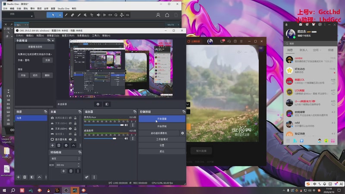The image size is (345, 194).
Task: Click the add source plus icon
Action: click(53, 146)
